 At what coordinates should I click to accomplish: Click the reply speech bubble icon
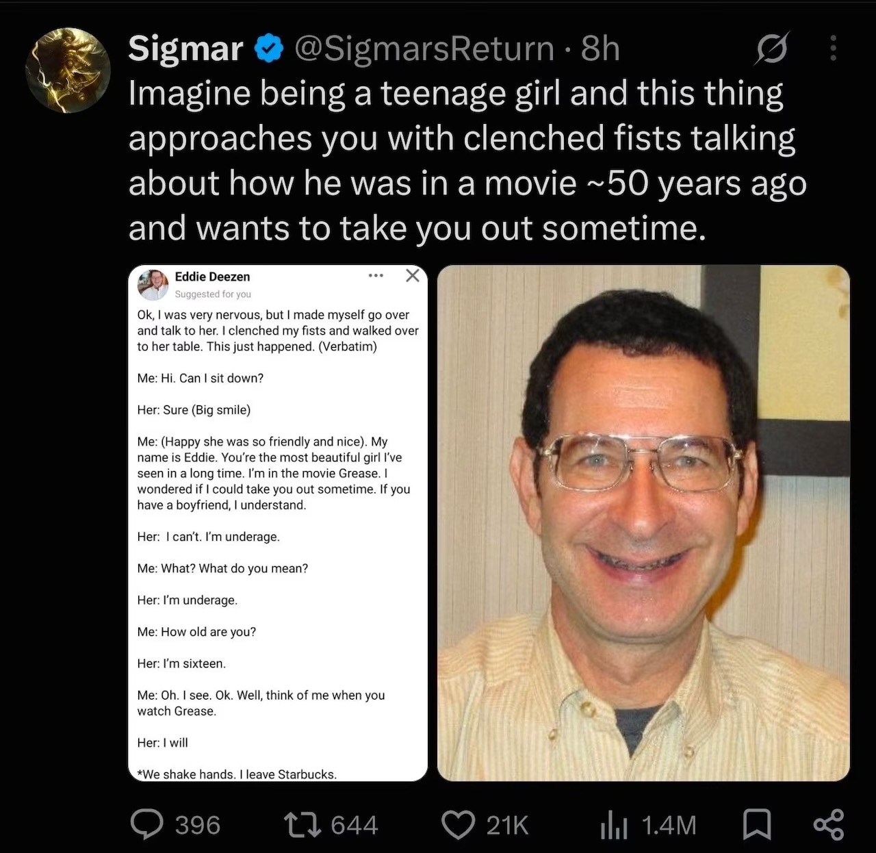tap(147, 825)
